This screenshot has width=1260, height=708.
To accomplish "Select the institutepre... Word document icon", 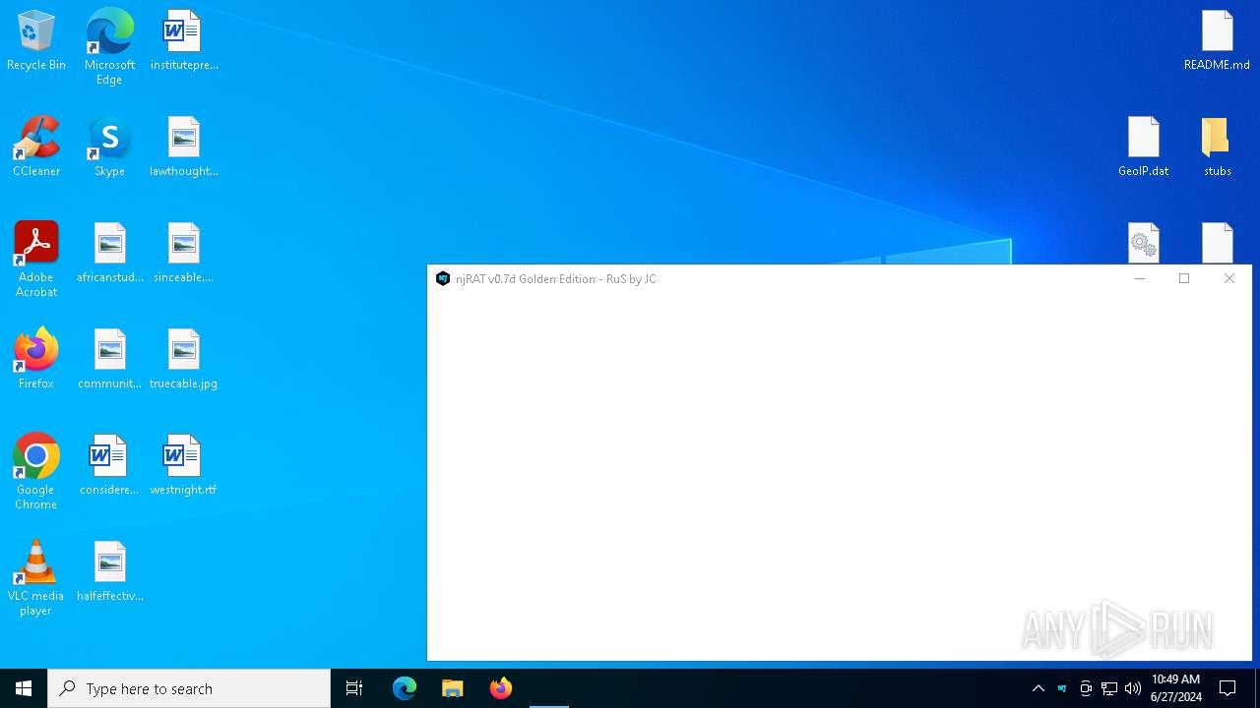I will tap(184, 40).
